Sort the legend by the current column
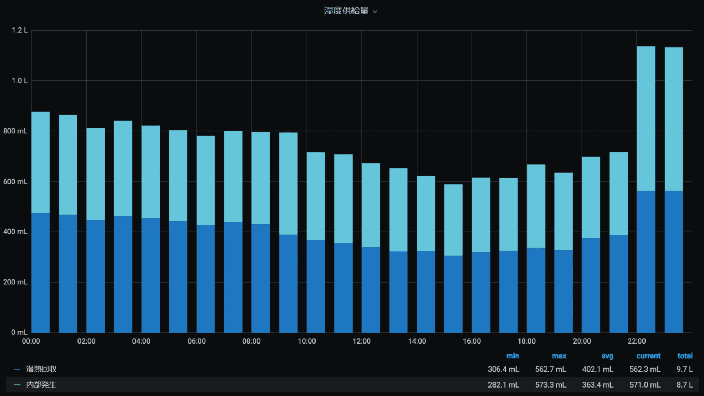This screenshot has height=396, width=704. (x=648, y=356)
